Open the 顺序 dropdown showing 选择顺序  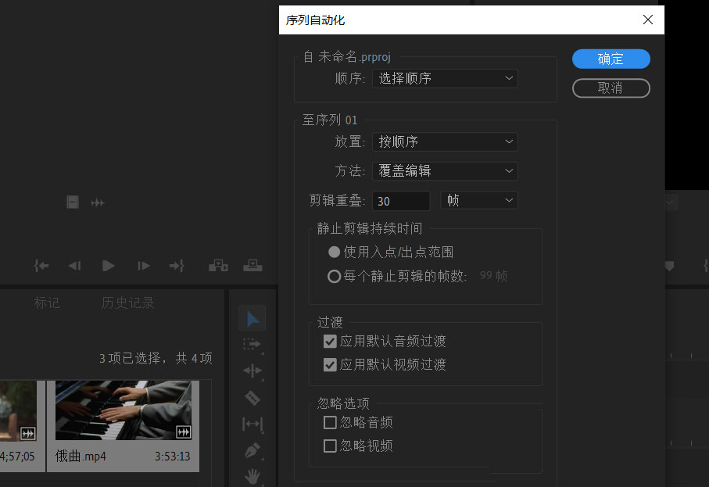445,78
